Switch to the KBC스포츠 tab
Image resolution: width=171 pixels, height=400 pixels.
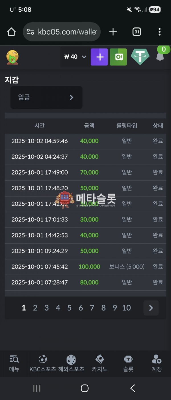point(43,363)
